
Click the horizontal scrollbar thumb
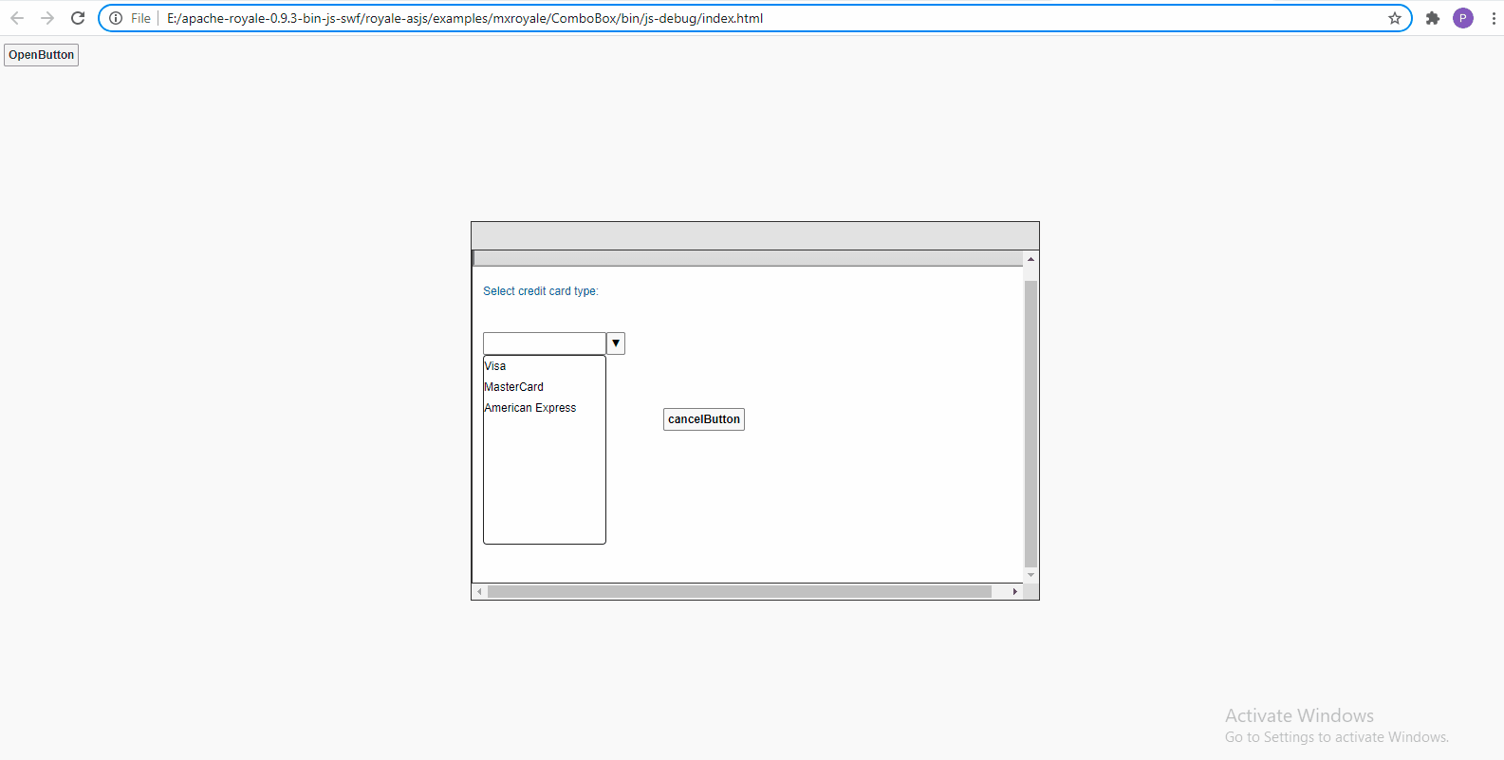pyautogui.click(x=739, y=591)
